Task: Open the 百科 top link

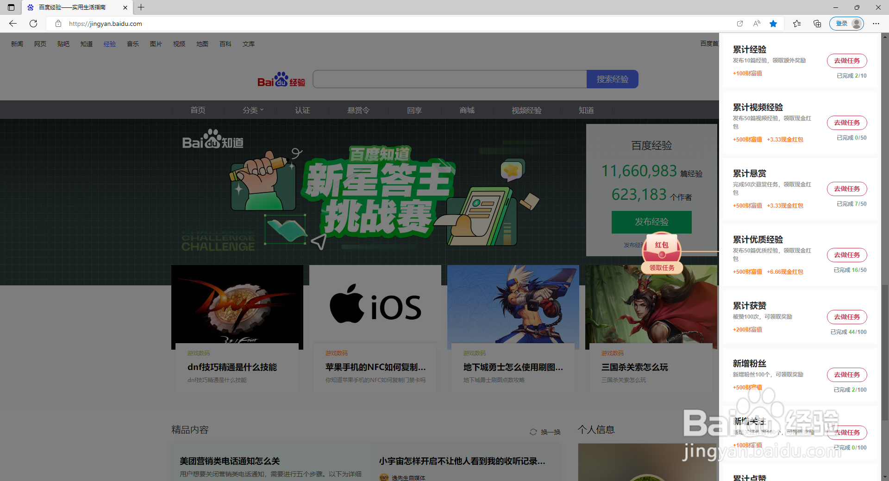Action: [225, 44]
